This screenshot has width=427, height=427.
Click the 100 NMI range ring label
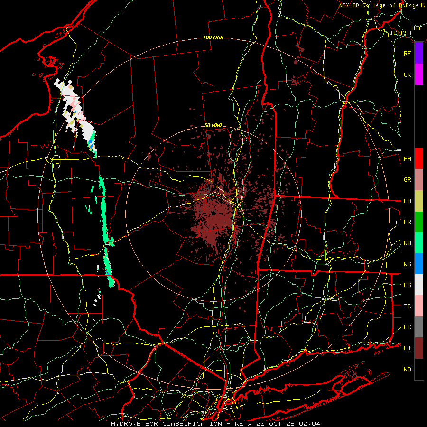click(x=213, y=37)
